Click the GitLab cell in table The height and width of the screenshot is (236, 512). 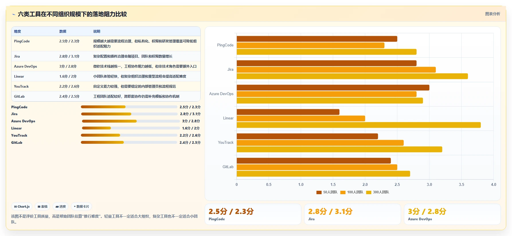pos(19,97)
